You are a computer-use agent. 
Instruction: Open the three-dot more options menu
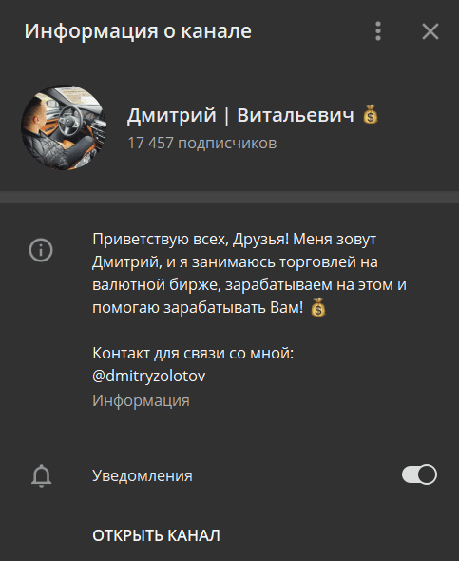378,31
